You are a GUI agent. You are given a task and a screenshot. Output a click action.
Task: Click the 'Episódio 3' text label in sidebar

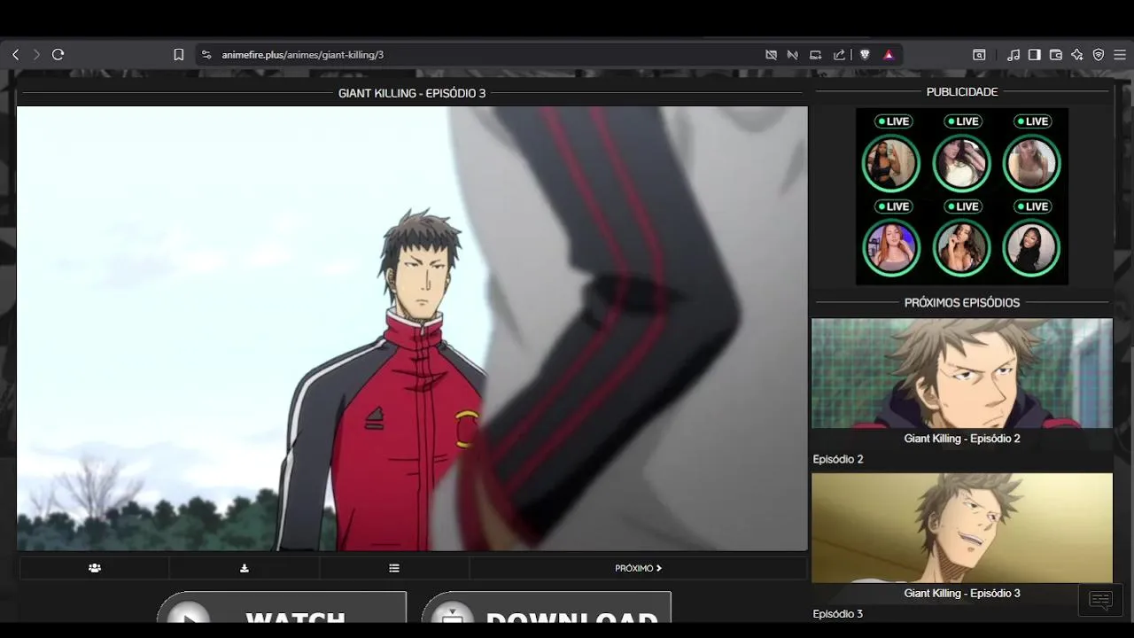tap(838, 614)
